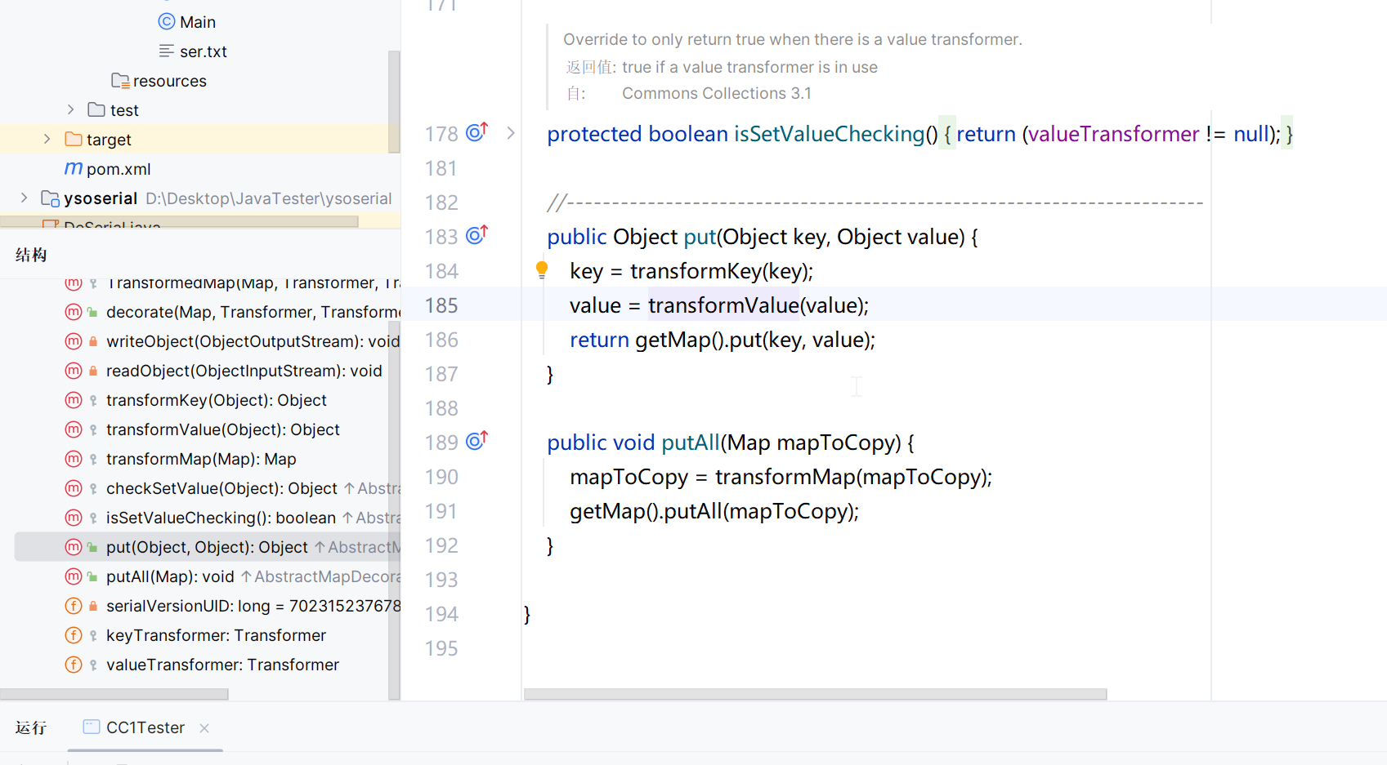This screenshot has height=765, width=1387.
Task: Click override gutter icon beside put method
Action: coord(476,235)
